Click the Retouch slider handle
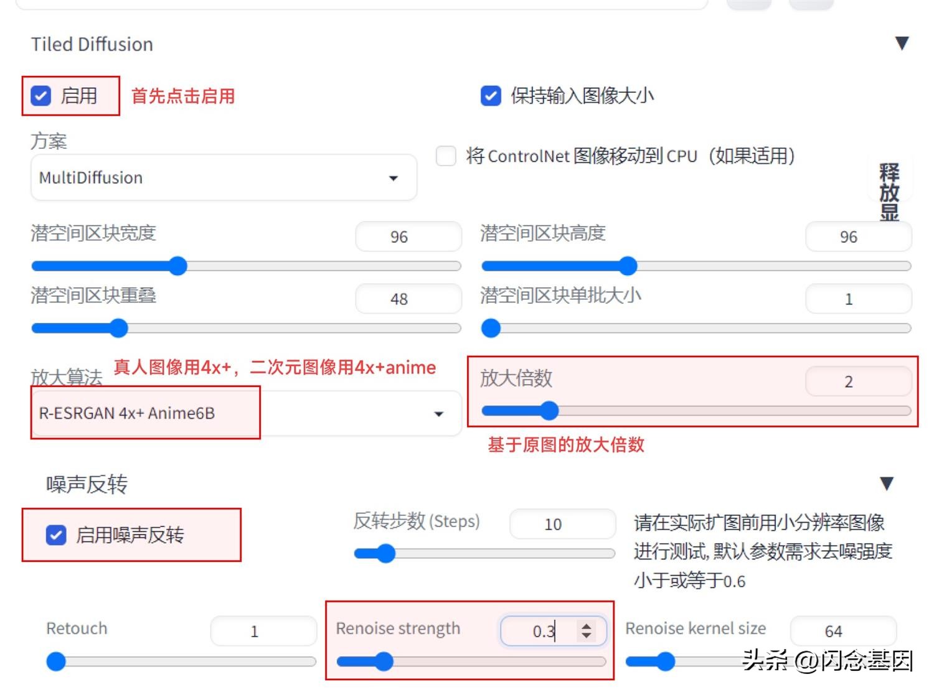This screenshot has height=692, width=934. coord(55,662)
